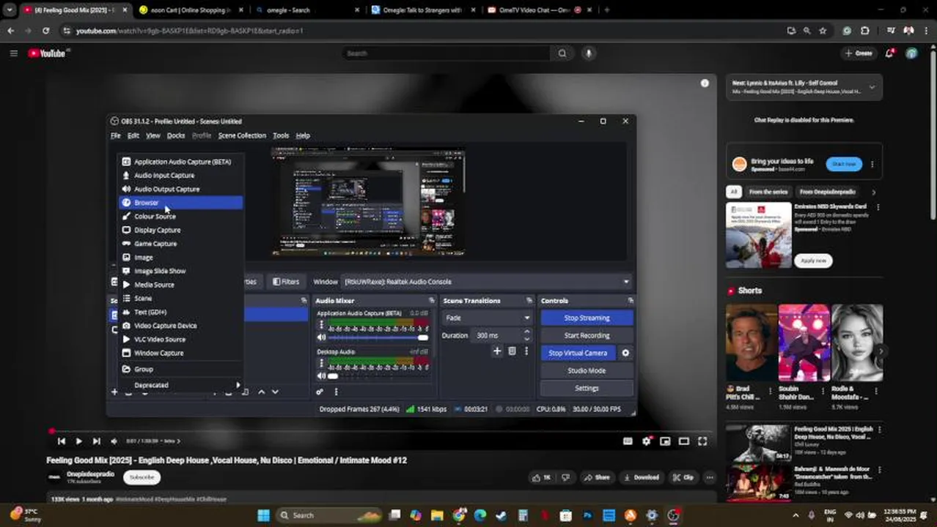The width and height of the screenshot is (937, 527).
Task: Open YouTube player settings gear
Action: pos(646,441)
